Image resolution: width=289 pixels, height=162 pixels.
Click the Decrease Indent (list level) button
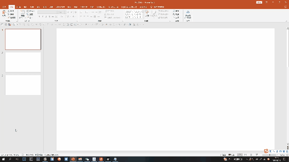coord(93,12)
